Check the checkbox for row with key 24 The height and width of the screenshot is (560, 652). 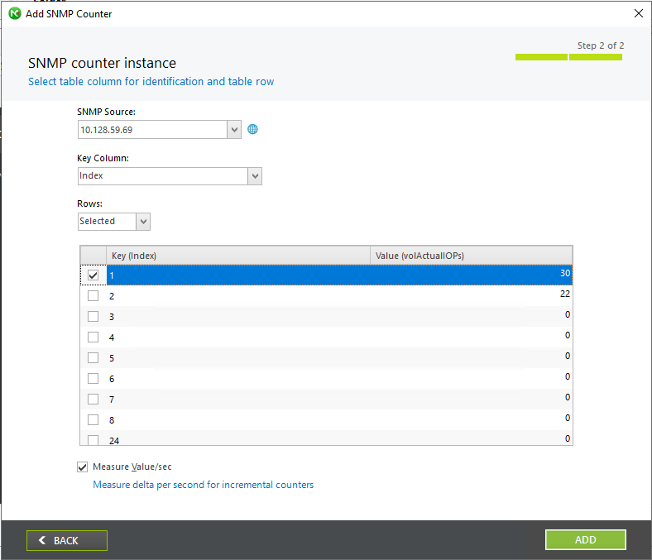[x=93, y=440]
